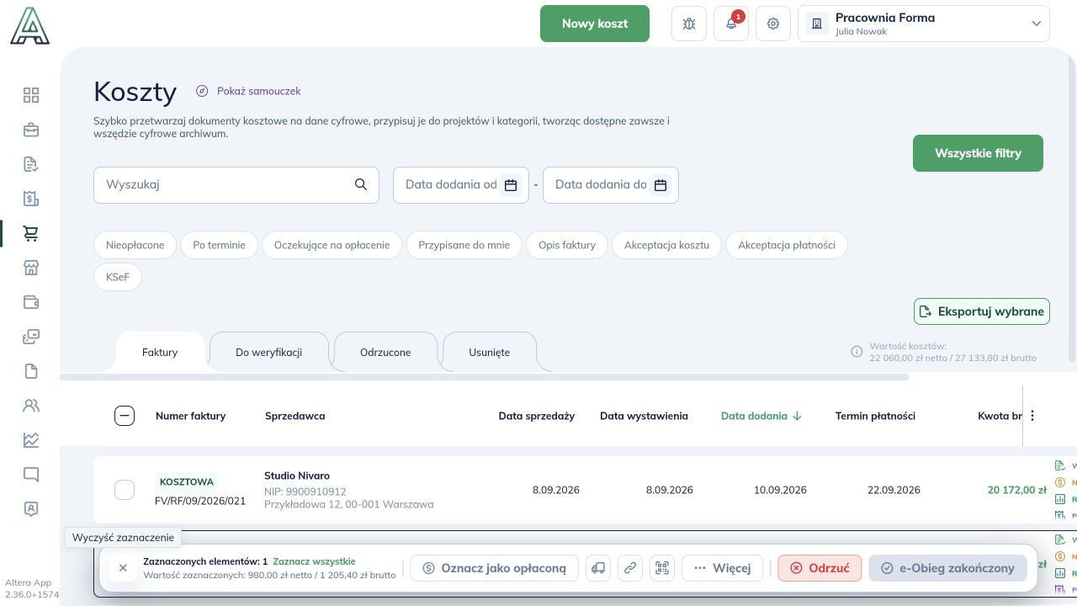Click the Nowy koszt button
This screenshot has width=1077, height=606.
click(595, 24)
